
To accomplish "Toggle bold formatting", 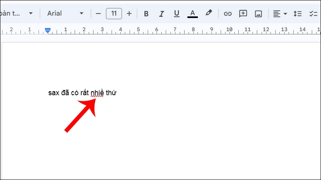I will 146,14.
